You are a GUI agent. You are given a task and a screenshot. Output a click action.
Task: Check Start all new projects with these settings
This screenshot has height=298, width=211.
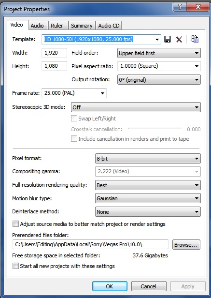coord(15,266)
